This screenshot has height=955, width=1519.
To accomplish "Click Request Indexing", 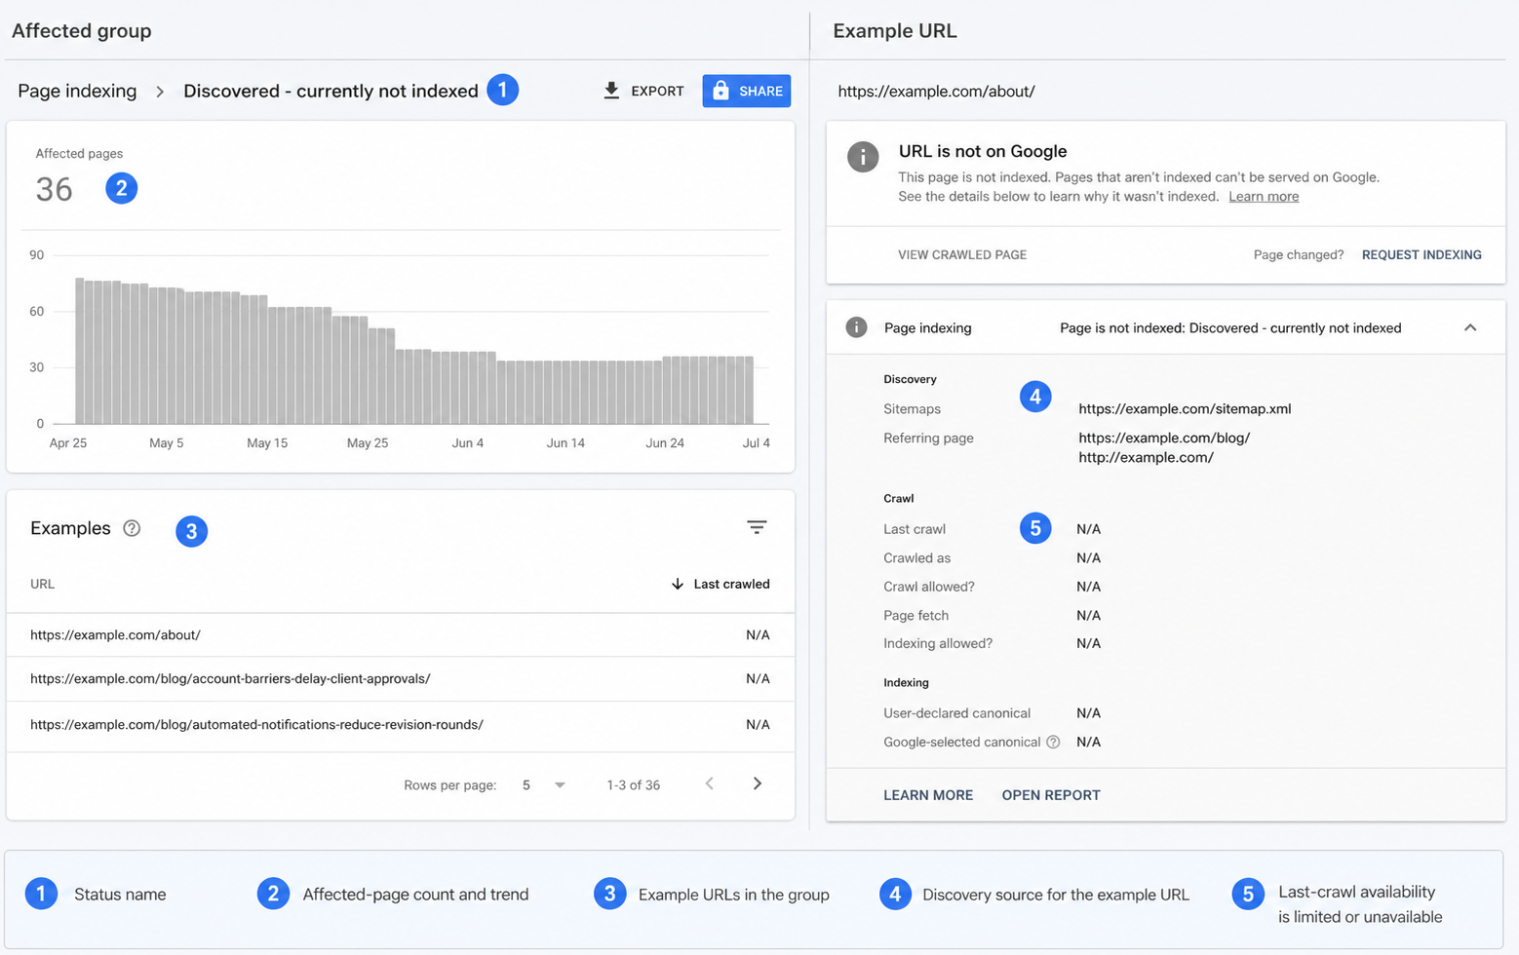I will tap(1422, 254).
